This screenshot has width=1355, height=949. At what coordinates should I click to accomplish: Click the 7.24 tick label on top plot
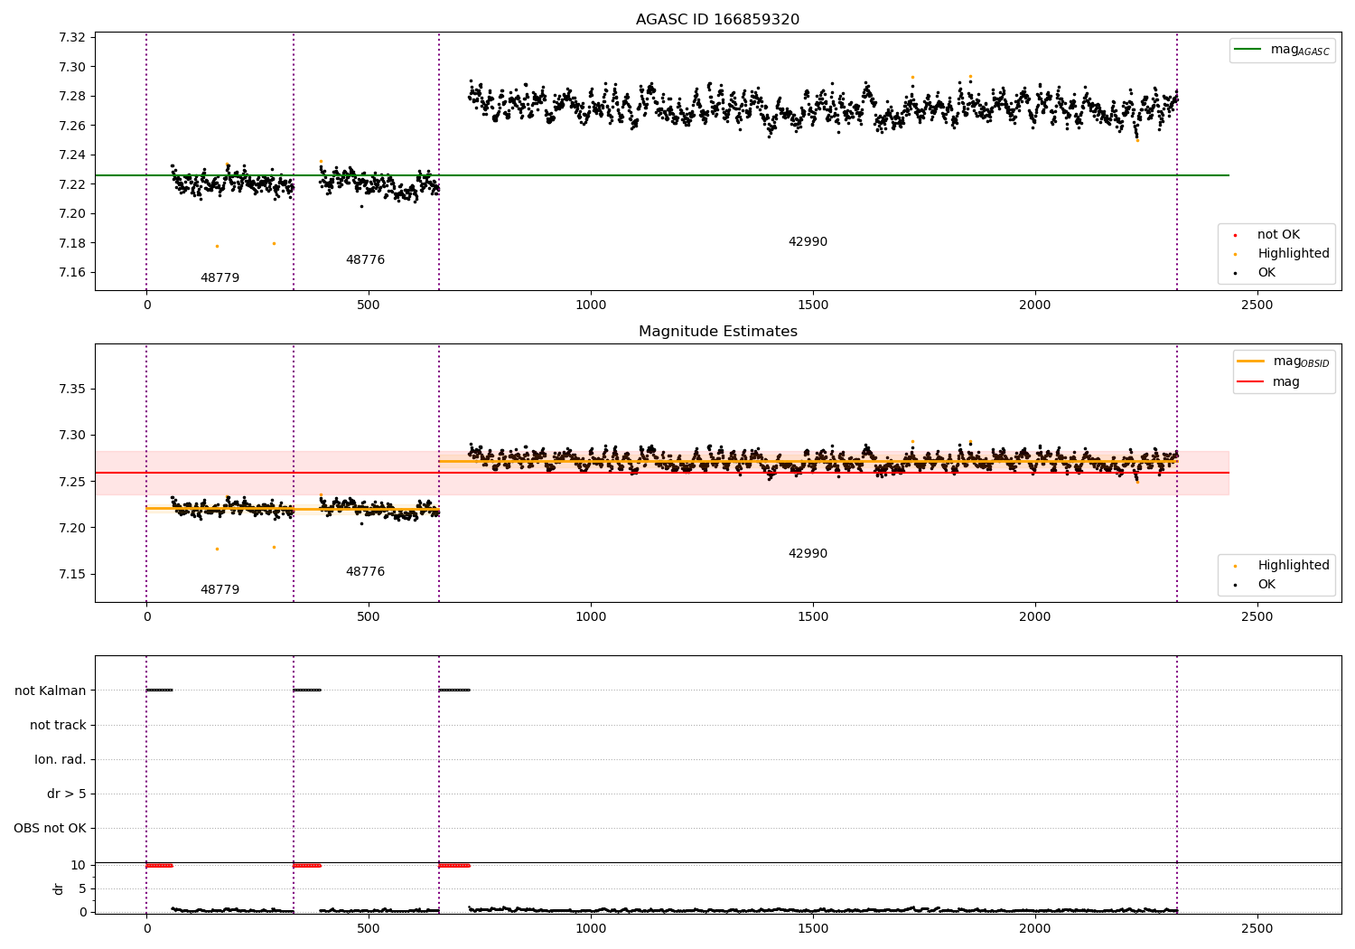(x=71, y=155)
